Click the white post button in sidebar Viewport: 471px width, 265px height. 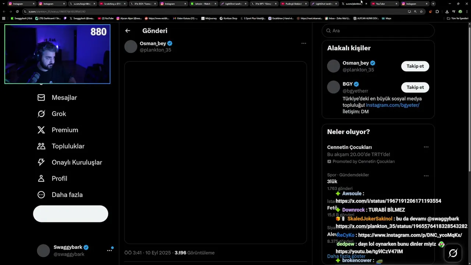pyautogui.click(x=71, y=214)
